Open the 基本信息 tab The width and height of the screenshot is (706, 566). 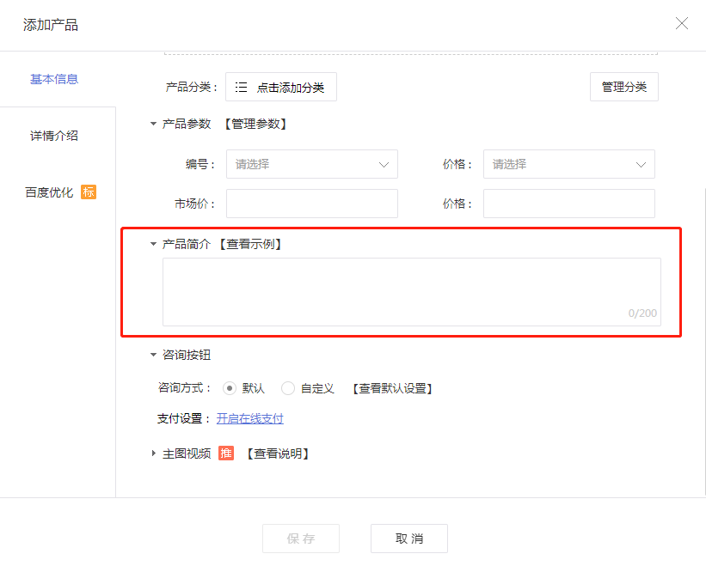54,79
